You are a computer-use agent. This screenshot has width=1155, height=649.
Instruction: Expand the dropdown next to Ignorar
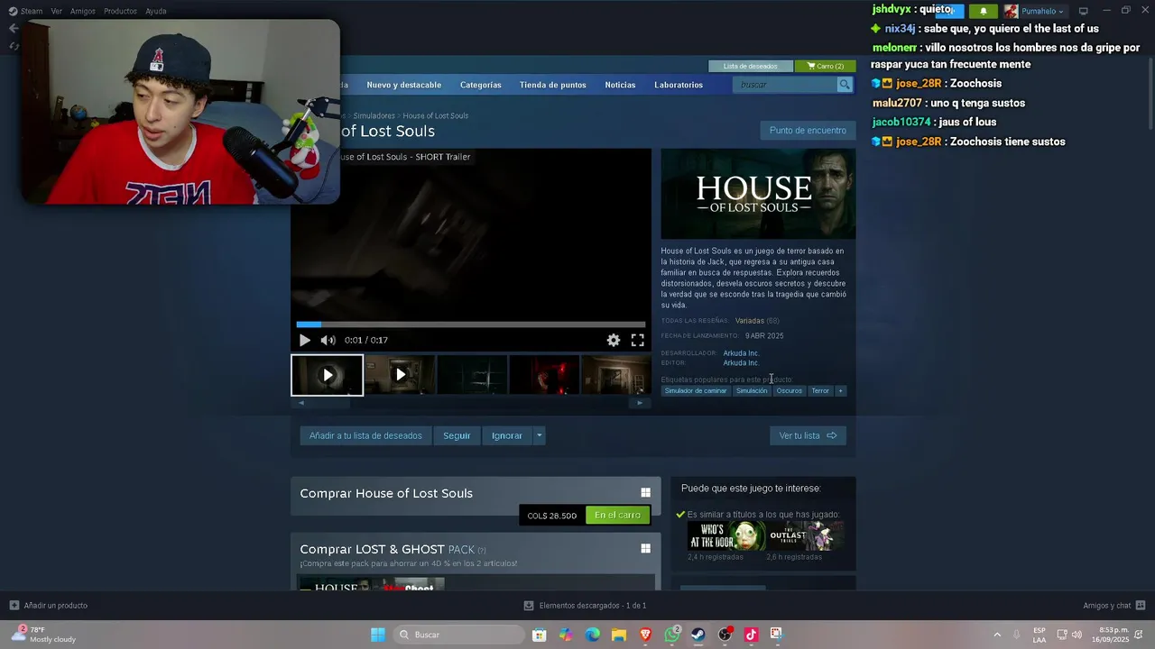tap(539, 435)
